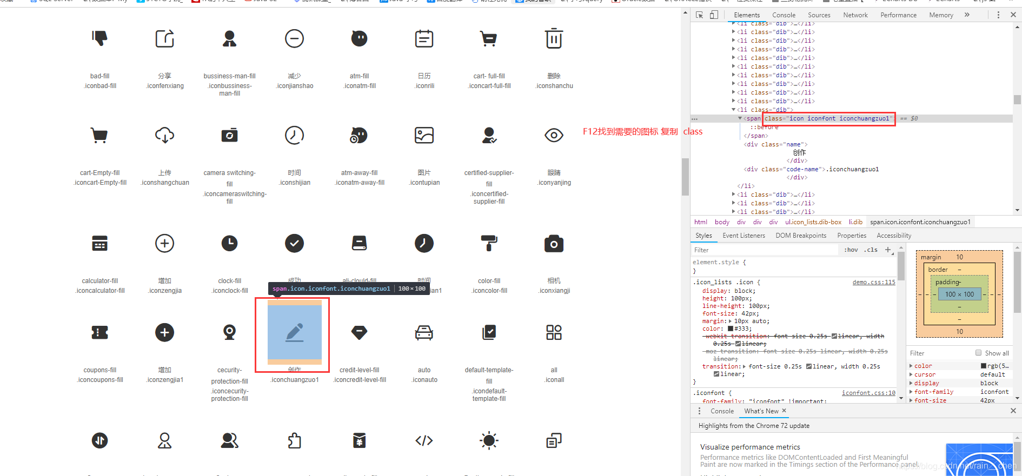Show more DevTools tabs chevron

(967, 15)
